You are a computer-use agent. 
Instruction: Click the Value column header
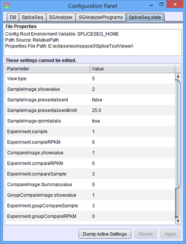[x=132, y=68]
